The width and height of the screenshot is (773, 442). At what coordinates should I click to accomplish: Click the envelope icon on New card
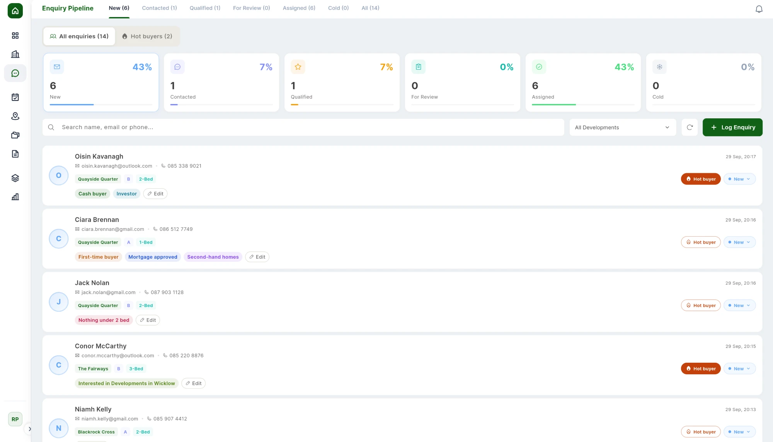point(57,67)
